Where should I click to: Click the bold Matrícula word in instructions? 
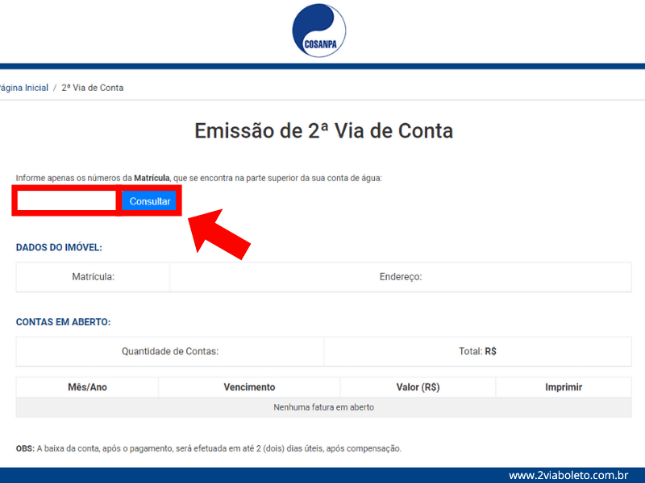click(x=152, y=178)
